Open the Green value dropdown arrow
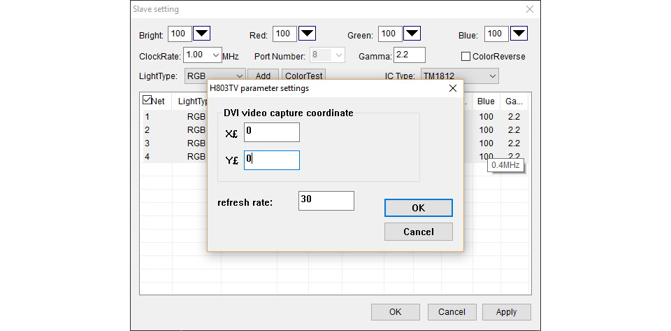 (412, 34)
